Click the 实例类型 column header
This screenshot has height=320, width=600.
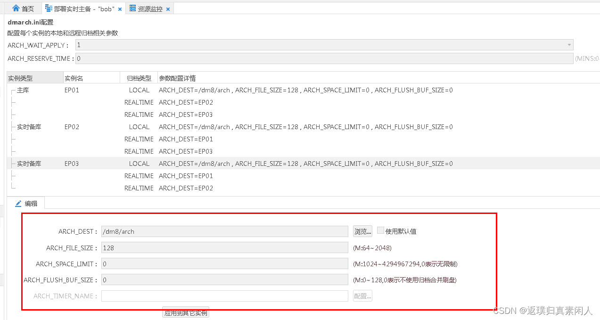click(35, 78)
